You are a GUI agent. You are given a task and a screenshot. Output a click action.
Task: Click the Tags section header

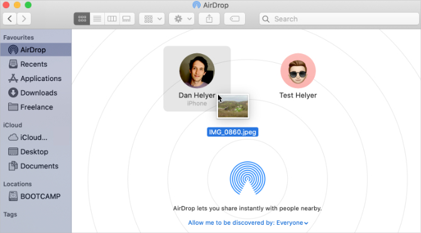click(x=10, y=215)
